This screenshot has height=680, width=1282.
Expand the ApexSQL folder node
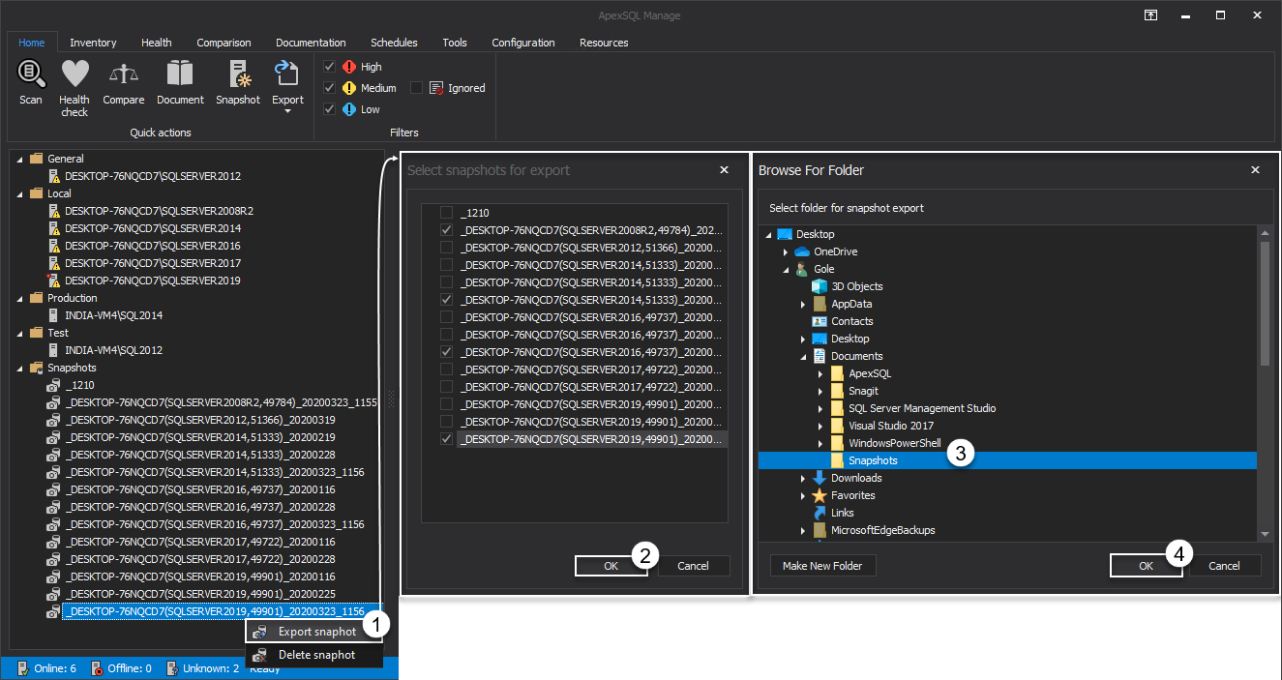820,374
